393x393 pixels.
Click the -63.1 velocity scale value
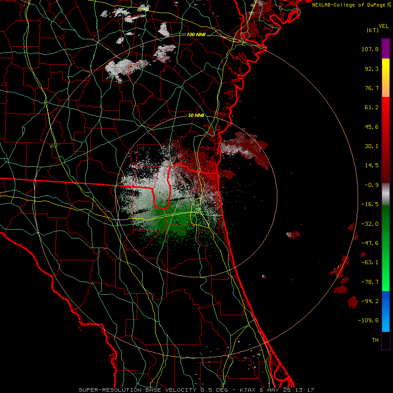pos(370,262)
